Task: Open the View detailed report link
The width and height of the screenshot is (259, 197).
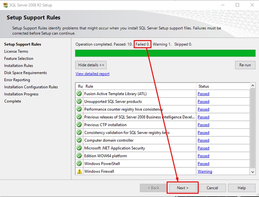Action: coord(92,74)
